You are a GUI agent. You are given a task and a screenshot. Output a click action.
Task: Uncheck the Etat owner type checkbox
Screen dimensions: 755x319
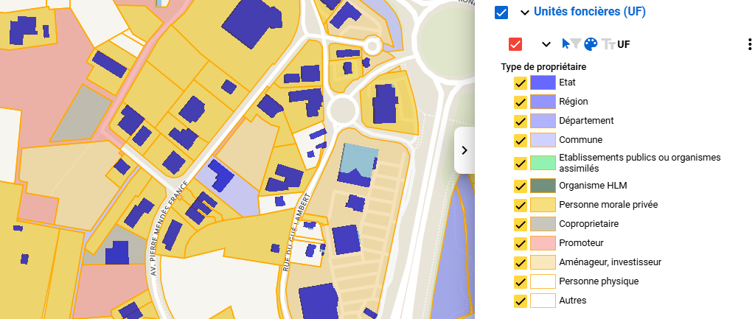tap(520, 83)
